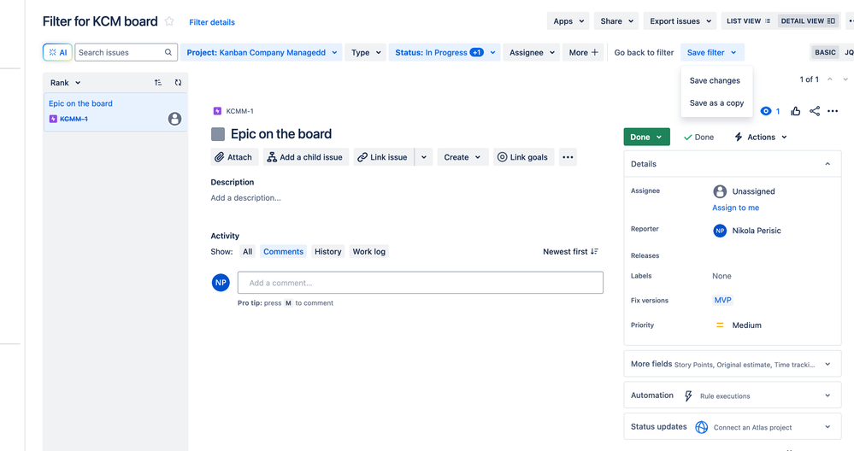Open Export issues dropdown
Image resolution: width=854 pixels, height=451 pixels.
click(680, 21)
